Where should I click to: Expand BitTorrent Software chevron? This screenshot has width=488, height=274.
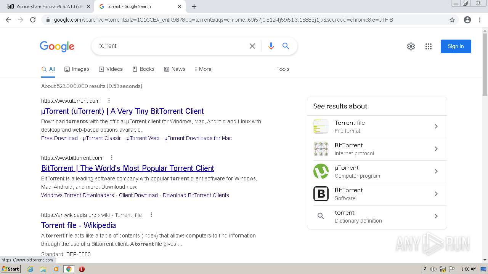436,194
